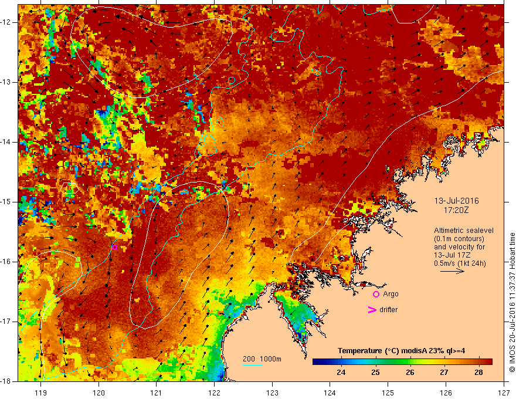Click the cyan bathymetry legend line

pyautogui.click(x=253, y=365)
